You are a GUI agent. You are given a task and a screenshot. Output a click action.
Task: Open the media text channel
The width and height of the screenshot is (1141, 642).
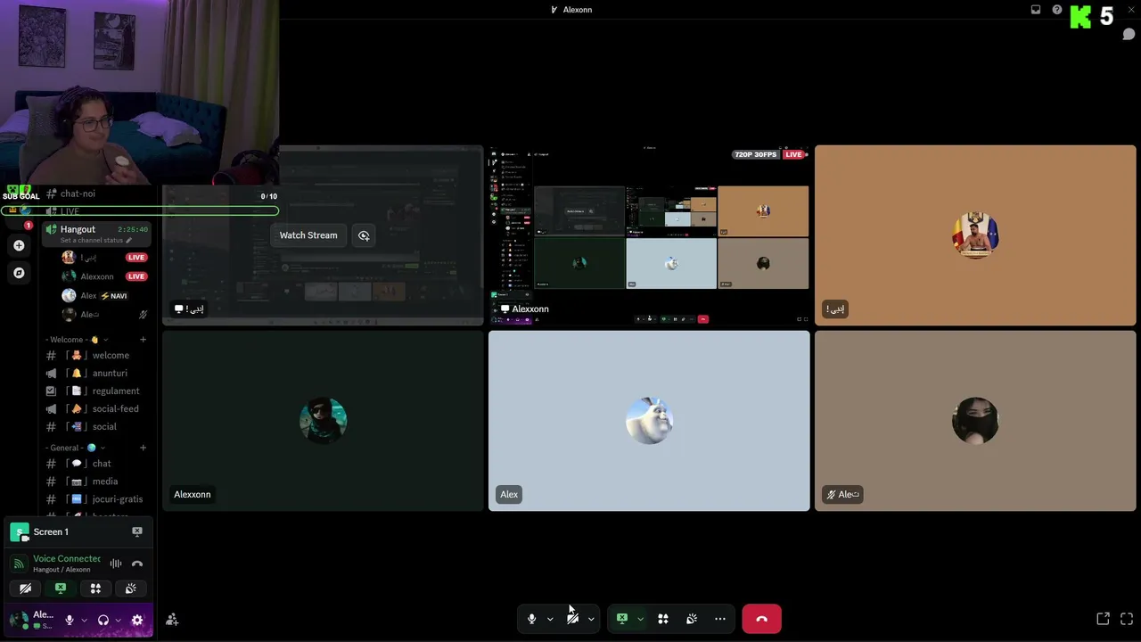[x=96, y=481]
